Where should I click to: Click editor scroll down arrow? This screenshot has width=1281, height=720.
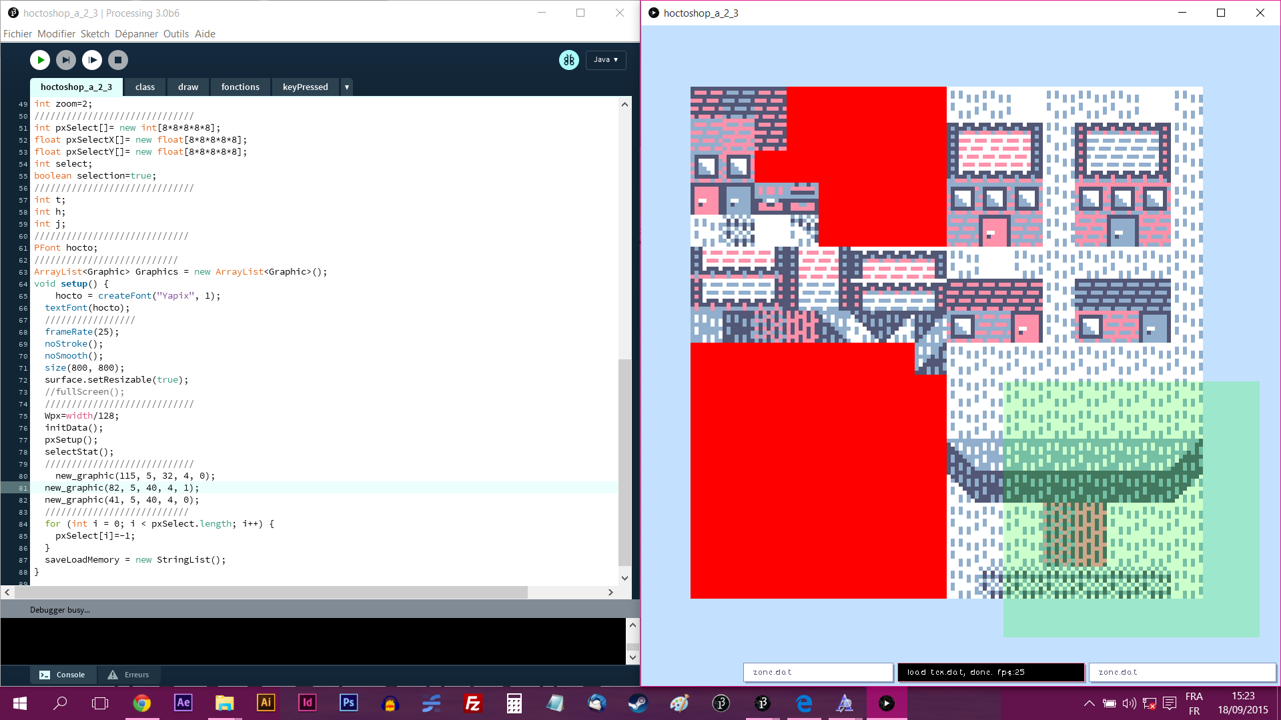click(624, 578)
